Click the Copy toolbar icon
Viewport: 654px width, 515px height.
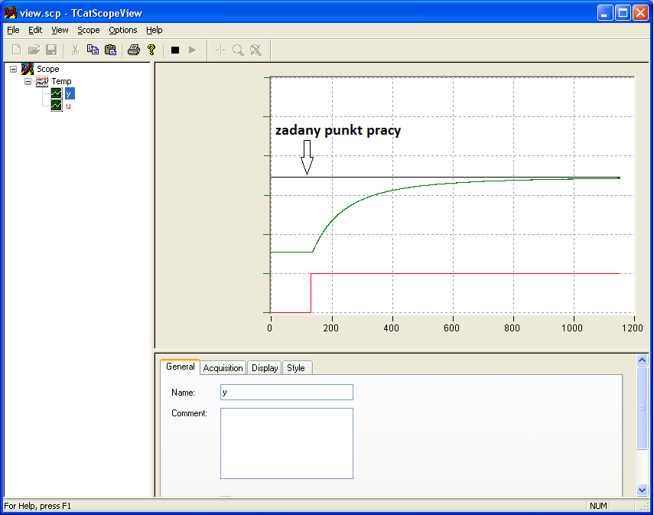pos(93,50)
